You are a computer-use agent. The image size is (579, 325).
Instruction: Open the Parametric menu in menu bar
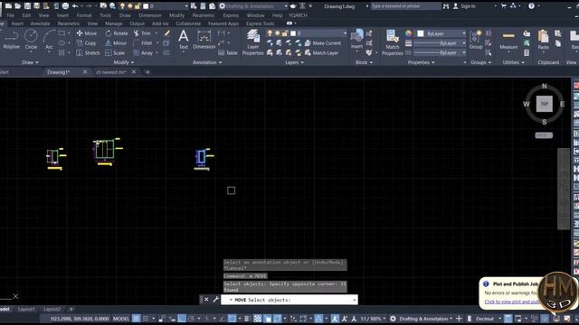click(204, 15)
